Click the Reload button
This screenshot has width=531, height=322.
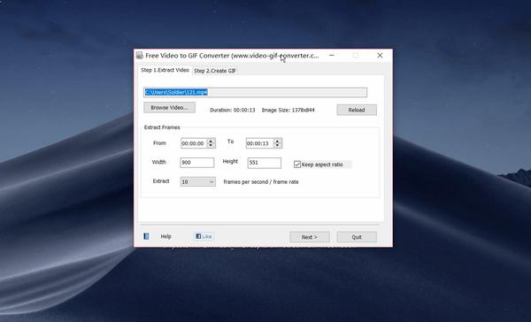click(357, 110)
